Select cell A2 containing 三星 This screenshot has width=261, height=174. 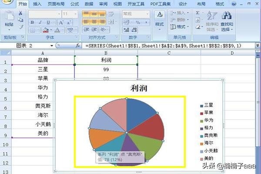pos(43,69)
